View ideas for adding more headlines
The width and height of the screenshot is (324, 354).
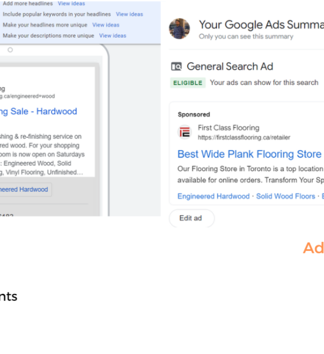click(x=71, y=3)
